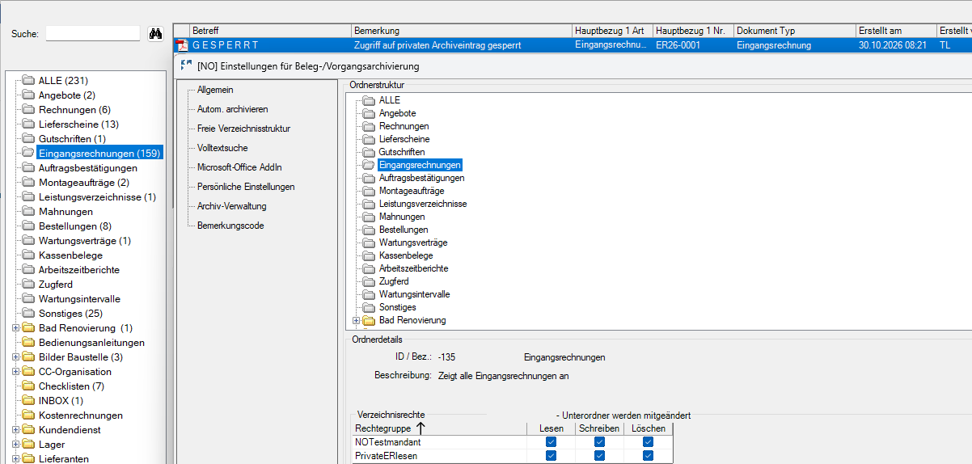Open the Bemerkungscode settings section
Image resolution: width=972 pixels, height=464 pixels.
[230, 226]
